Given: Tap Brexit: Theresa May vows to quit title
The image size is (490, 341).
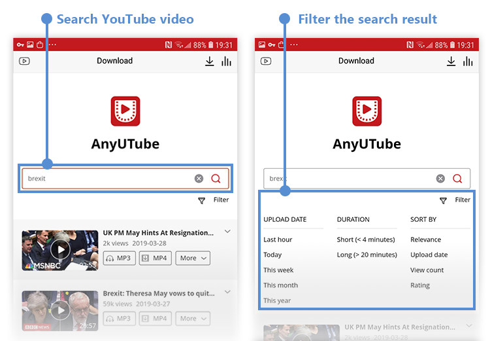Looking at the screenshot, I should pos(159,293).
